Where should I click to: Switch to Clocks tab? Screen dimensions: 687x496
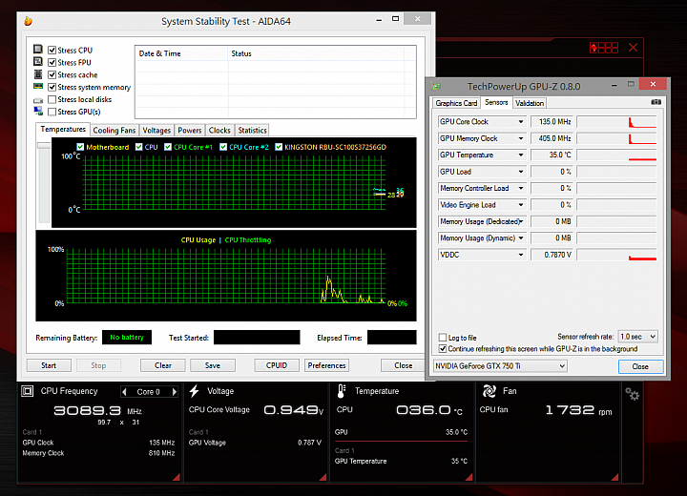219,130
